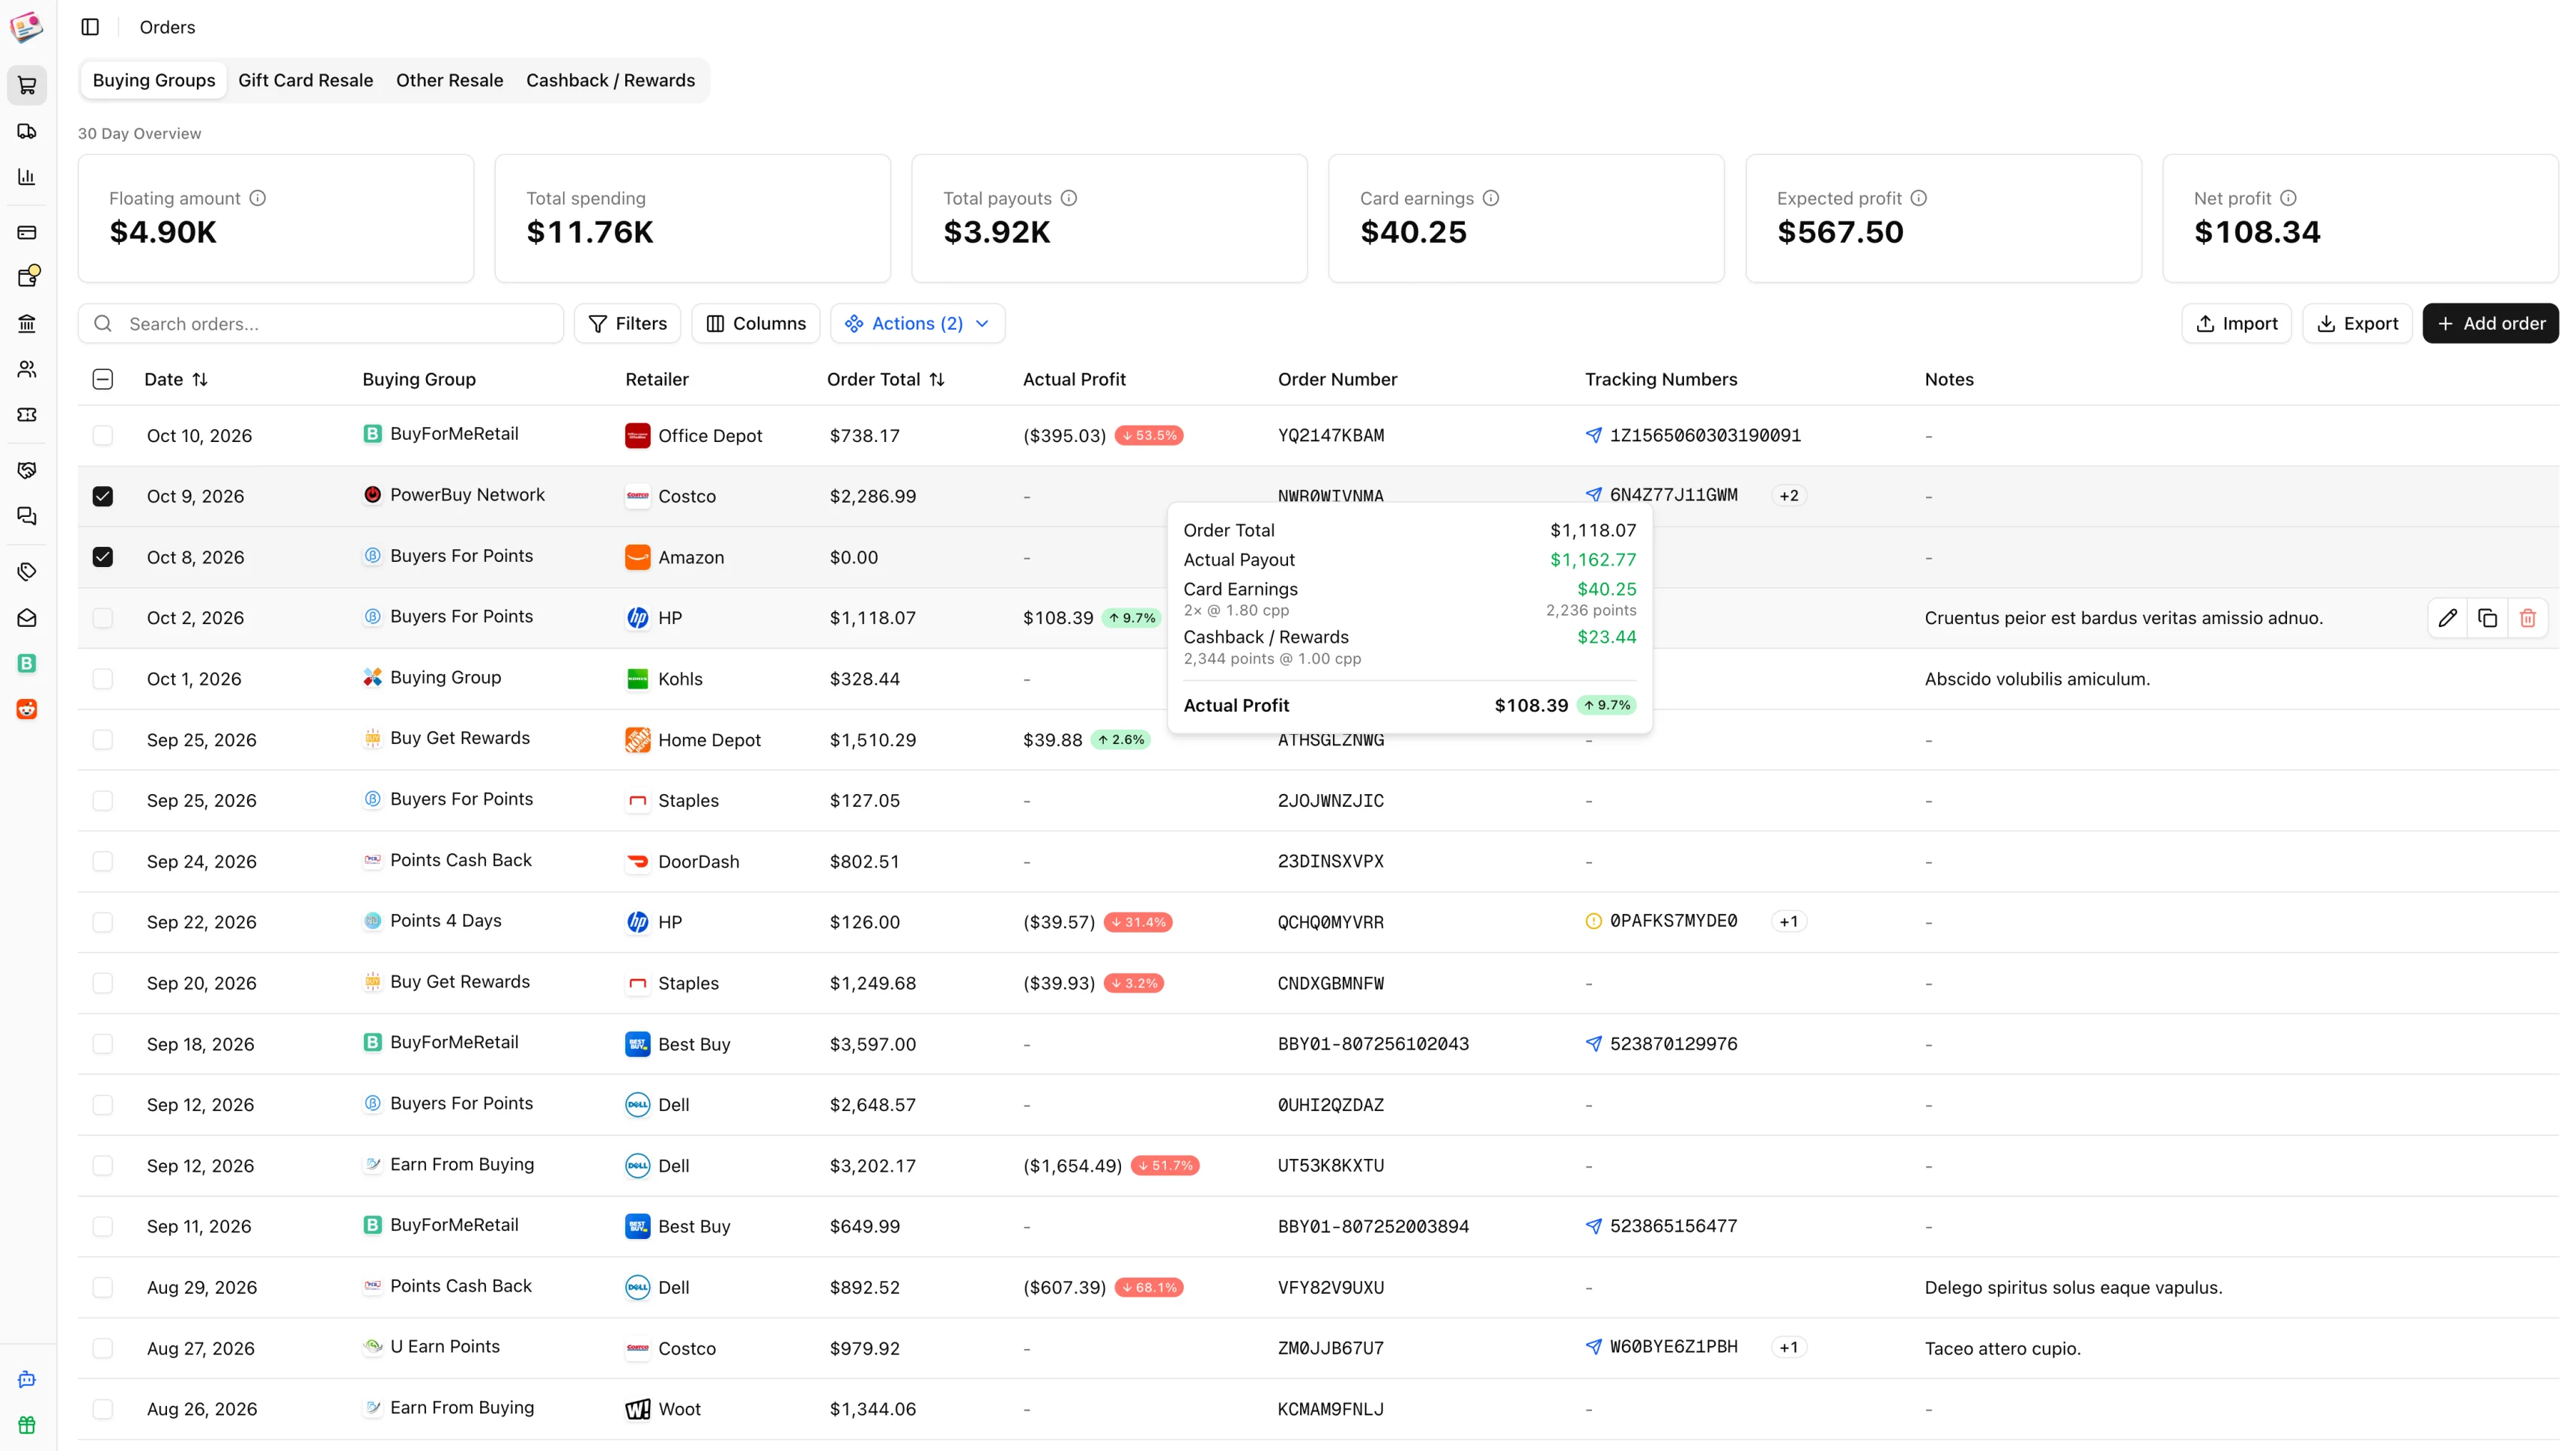Check the Oct 1, 2026 Kohls row
This screenshot has width=2576, height=1451.
tap(103, 679)
